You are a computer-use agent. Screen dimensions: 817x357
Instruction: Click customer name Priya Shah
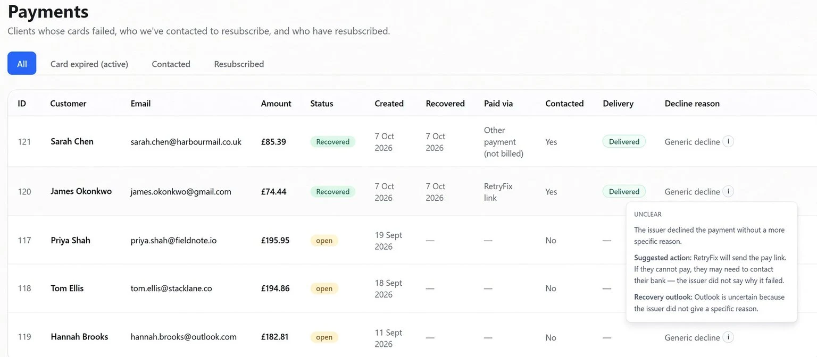pos(70,240)
